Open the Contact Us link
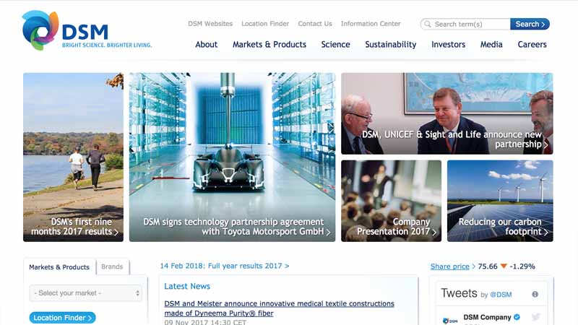Viewport: 578px width, 325px height. [x=315, y=24]
